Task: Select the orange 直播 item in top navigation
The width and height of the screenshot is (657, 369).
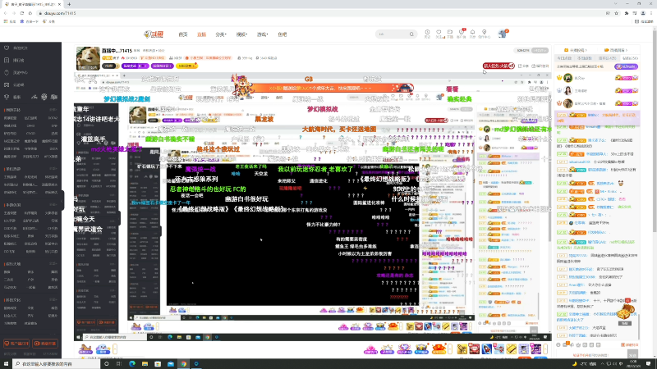Action: coord(201,34)
